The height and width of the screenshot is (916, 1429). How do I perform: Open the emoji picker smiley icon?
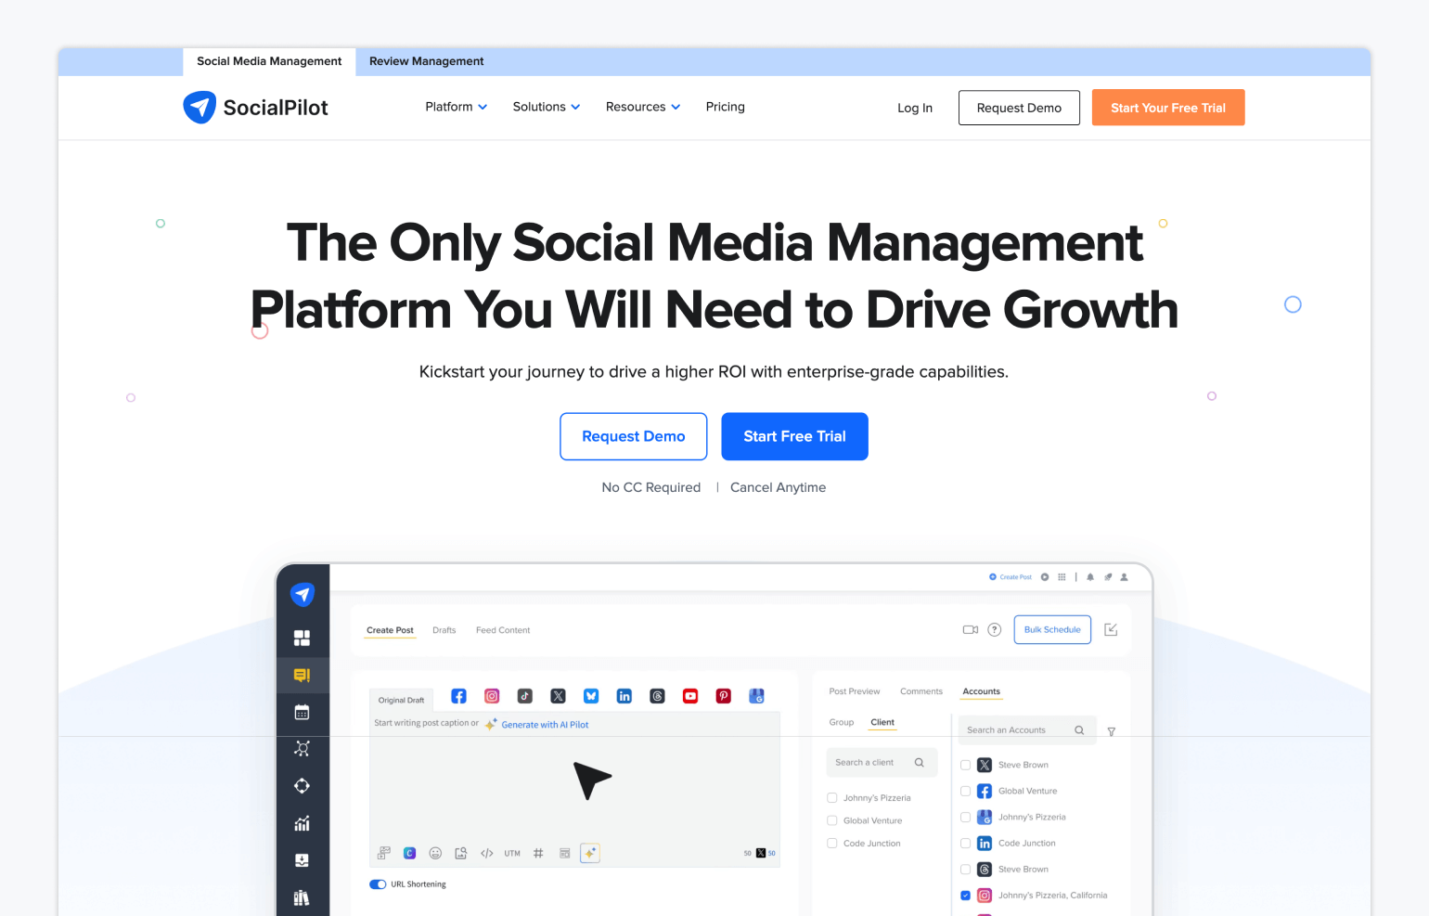click(x=435, y=853)
